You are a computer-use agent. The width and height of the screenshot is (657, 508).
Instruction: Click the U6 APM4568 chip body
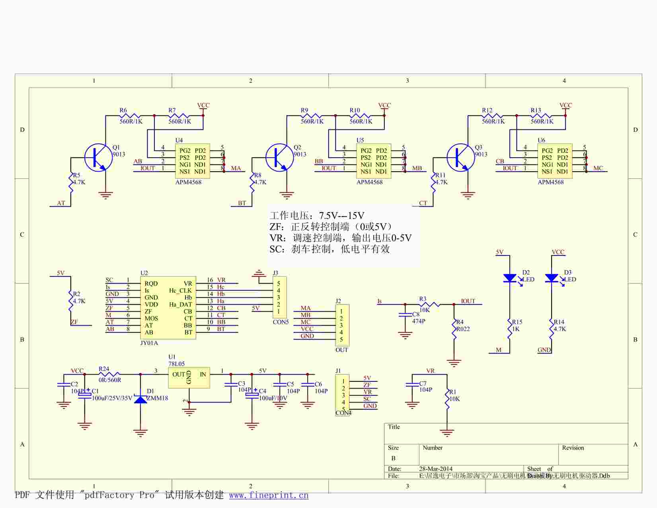(x=555, y=161)
